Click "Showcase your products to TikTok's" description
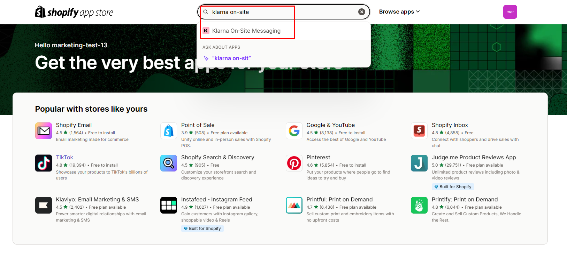Viewport: 567px width, 256px height. tap(102, 175)
